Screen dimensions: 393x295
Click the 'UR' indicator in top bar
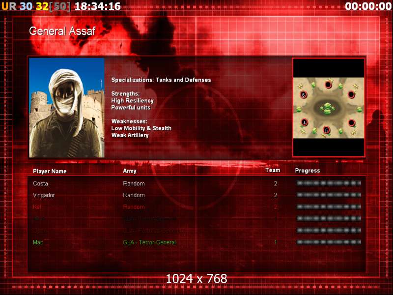tap(9, 6)
